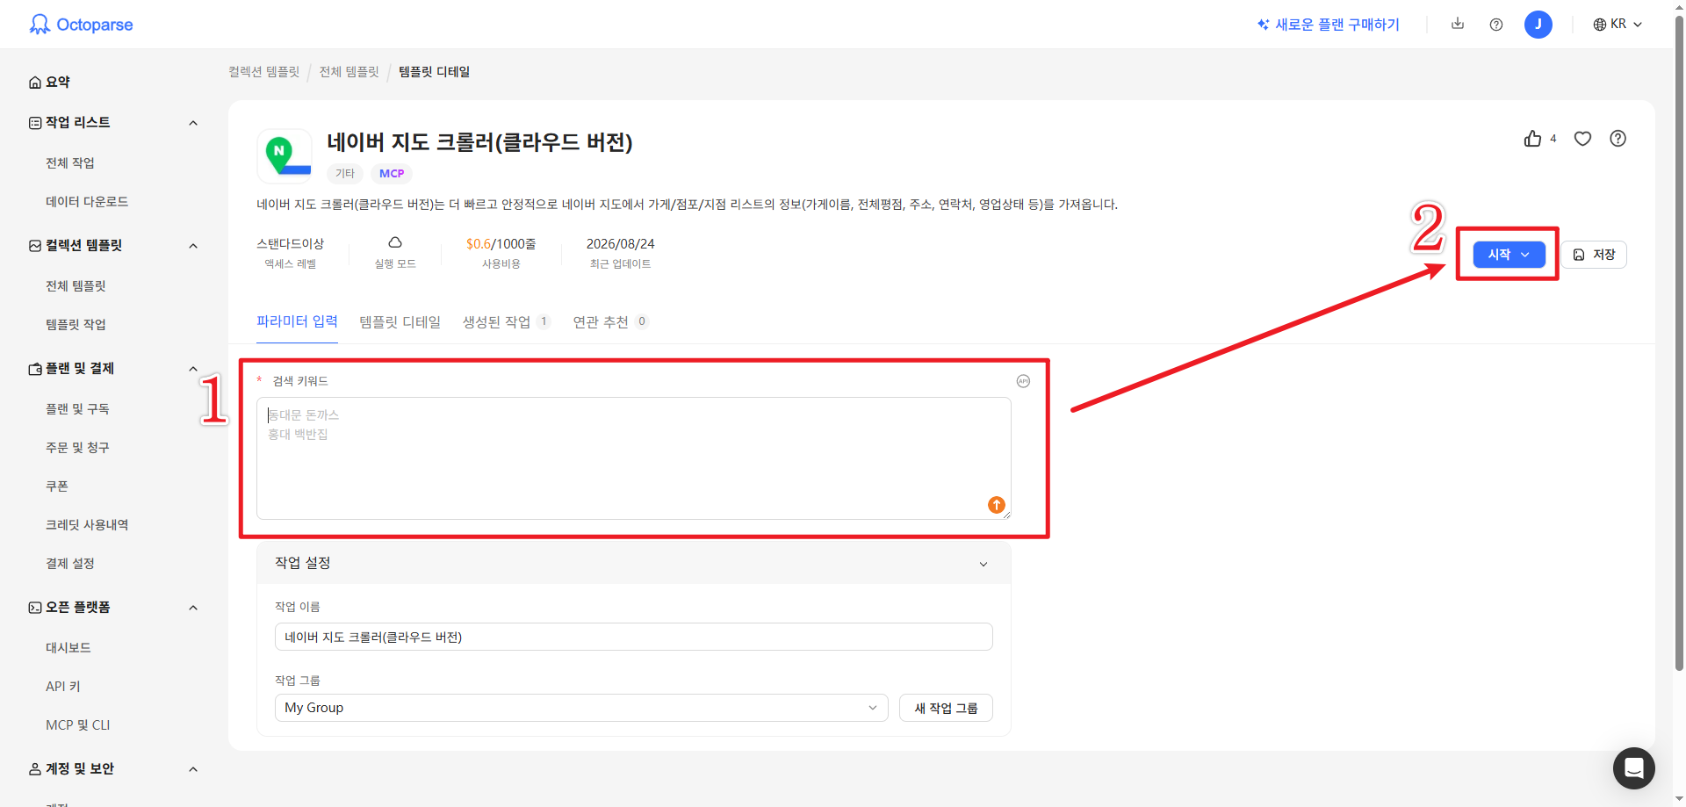Click API icon beside 검색 키워드
Screen dimensions: 1686x807
pyautogui.click(x=1023, y=381)
